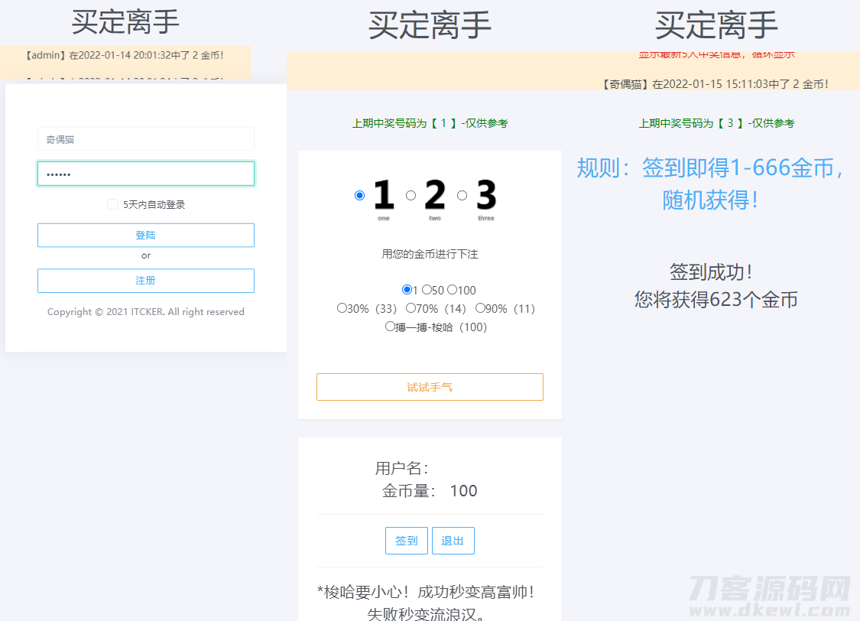Select lottery number 3 radio button
The width and height of the screenshot is (860, 621).
click(462, 195)
